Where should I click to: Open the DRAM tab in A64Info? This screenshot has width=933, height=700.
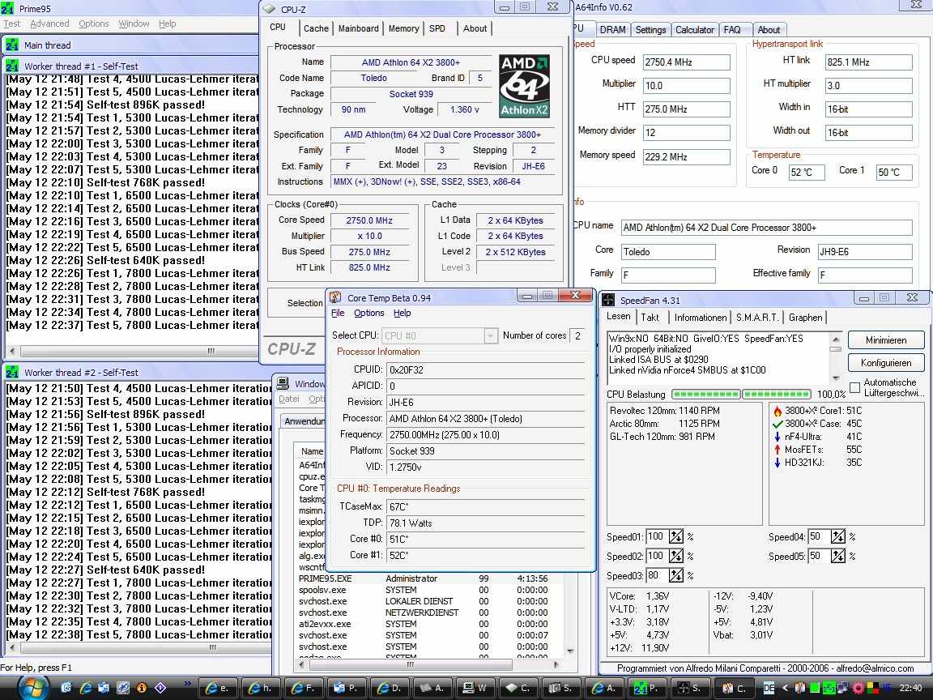point(612,30)
